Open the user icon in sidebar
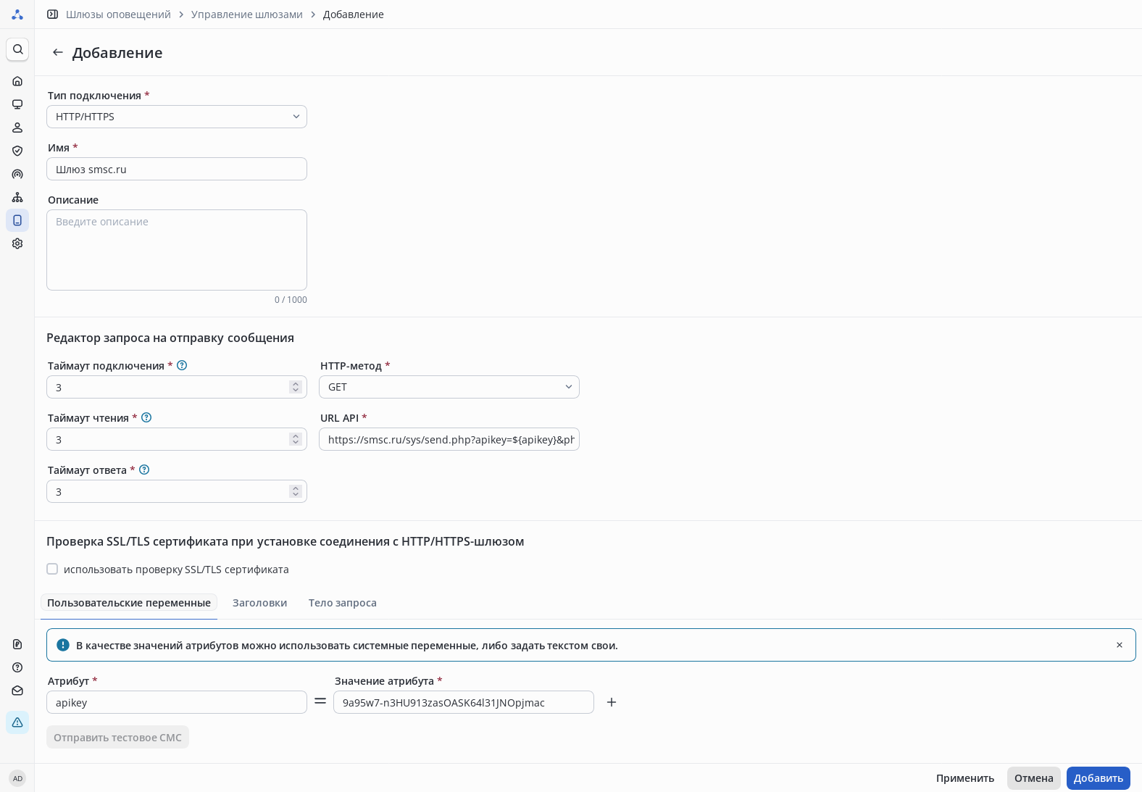1142x792 pixels. point(17,128)
